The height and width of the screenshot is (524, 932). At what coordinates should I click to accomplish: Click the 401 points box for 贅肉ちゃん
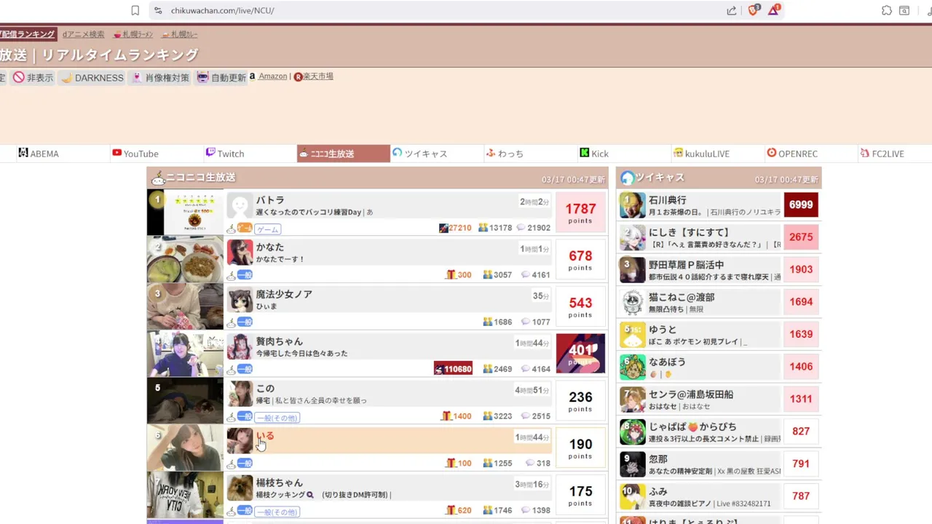[580, 354]
